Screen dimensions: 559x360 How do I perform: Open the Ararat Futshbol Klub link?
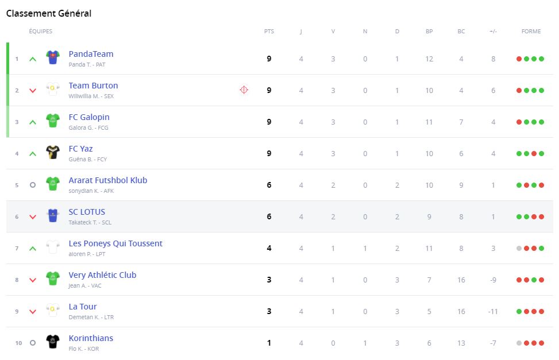(x=107, y=180)
